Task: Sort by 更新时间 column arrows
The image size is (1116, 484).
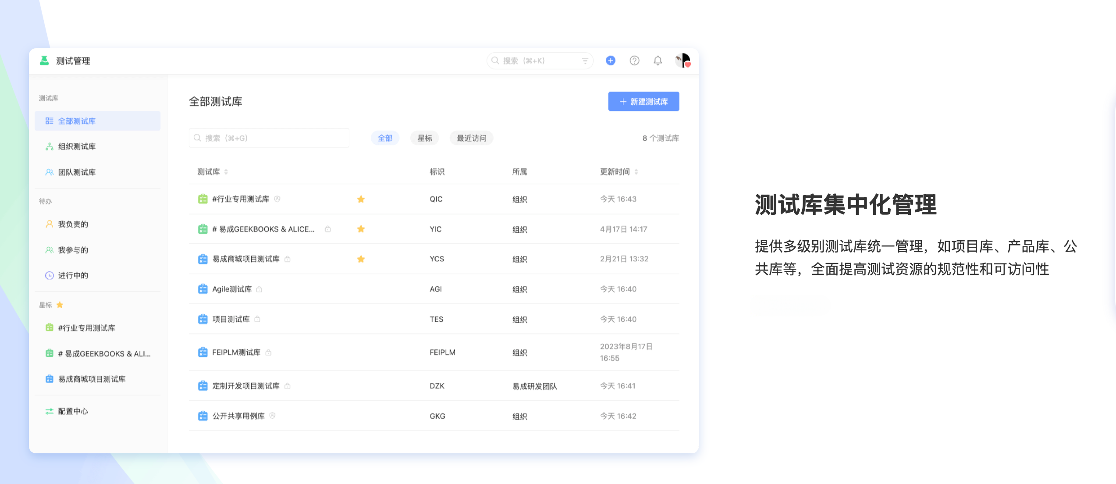Action: click(636, 172)
